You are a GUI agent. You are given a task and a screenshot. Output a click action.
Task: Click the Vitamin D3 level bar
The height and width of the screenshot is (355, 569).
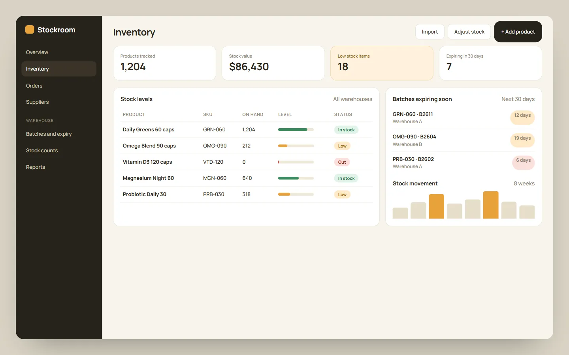tap(296, 162)
